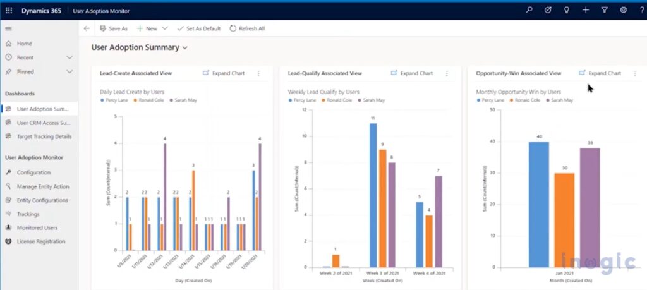Image resolution: width=647 pixels, height=290 pixels.
Task: Open the lightbulb assistant icon
Action: pyautogui.click(x=566, y=10)
